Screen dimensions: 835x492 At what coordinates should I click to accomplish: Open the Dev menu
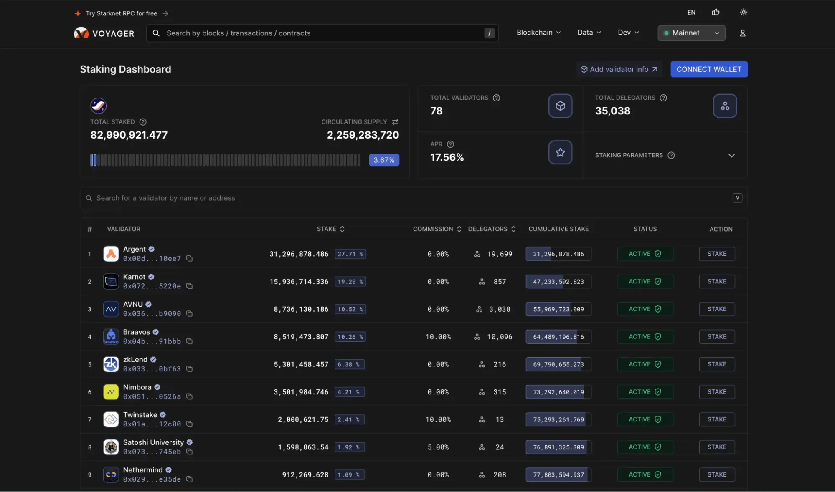click(628, 33)
